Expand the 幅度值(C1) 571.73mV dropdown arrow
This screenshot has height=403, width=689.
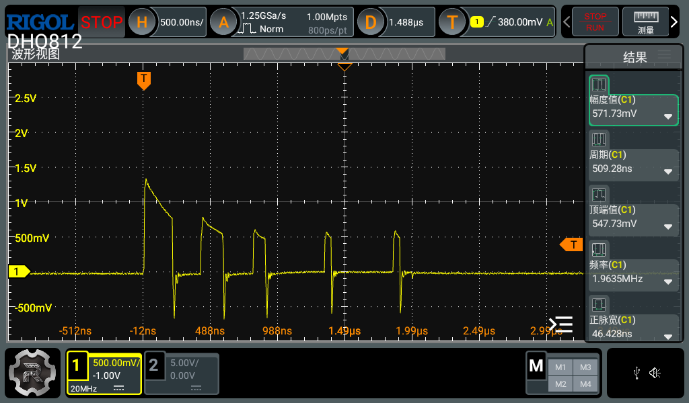(668, 117)
